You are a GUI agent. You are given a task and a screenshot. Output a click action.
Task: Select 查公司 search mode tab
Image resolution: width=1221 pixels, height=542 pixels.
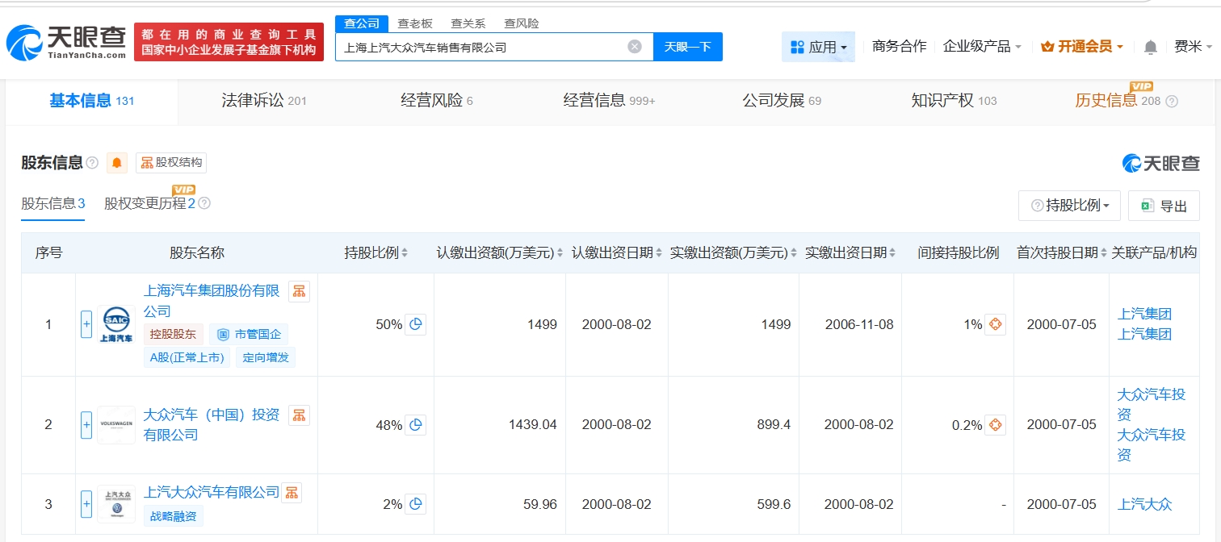(362, 23)
